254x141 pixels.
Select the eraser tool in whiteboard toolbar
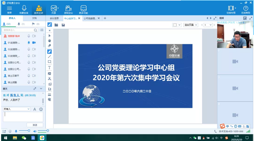click(49, 46)
